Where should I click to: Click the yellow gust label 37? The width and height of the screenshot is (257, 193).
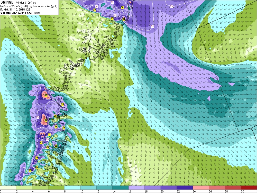46,95
